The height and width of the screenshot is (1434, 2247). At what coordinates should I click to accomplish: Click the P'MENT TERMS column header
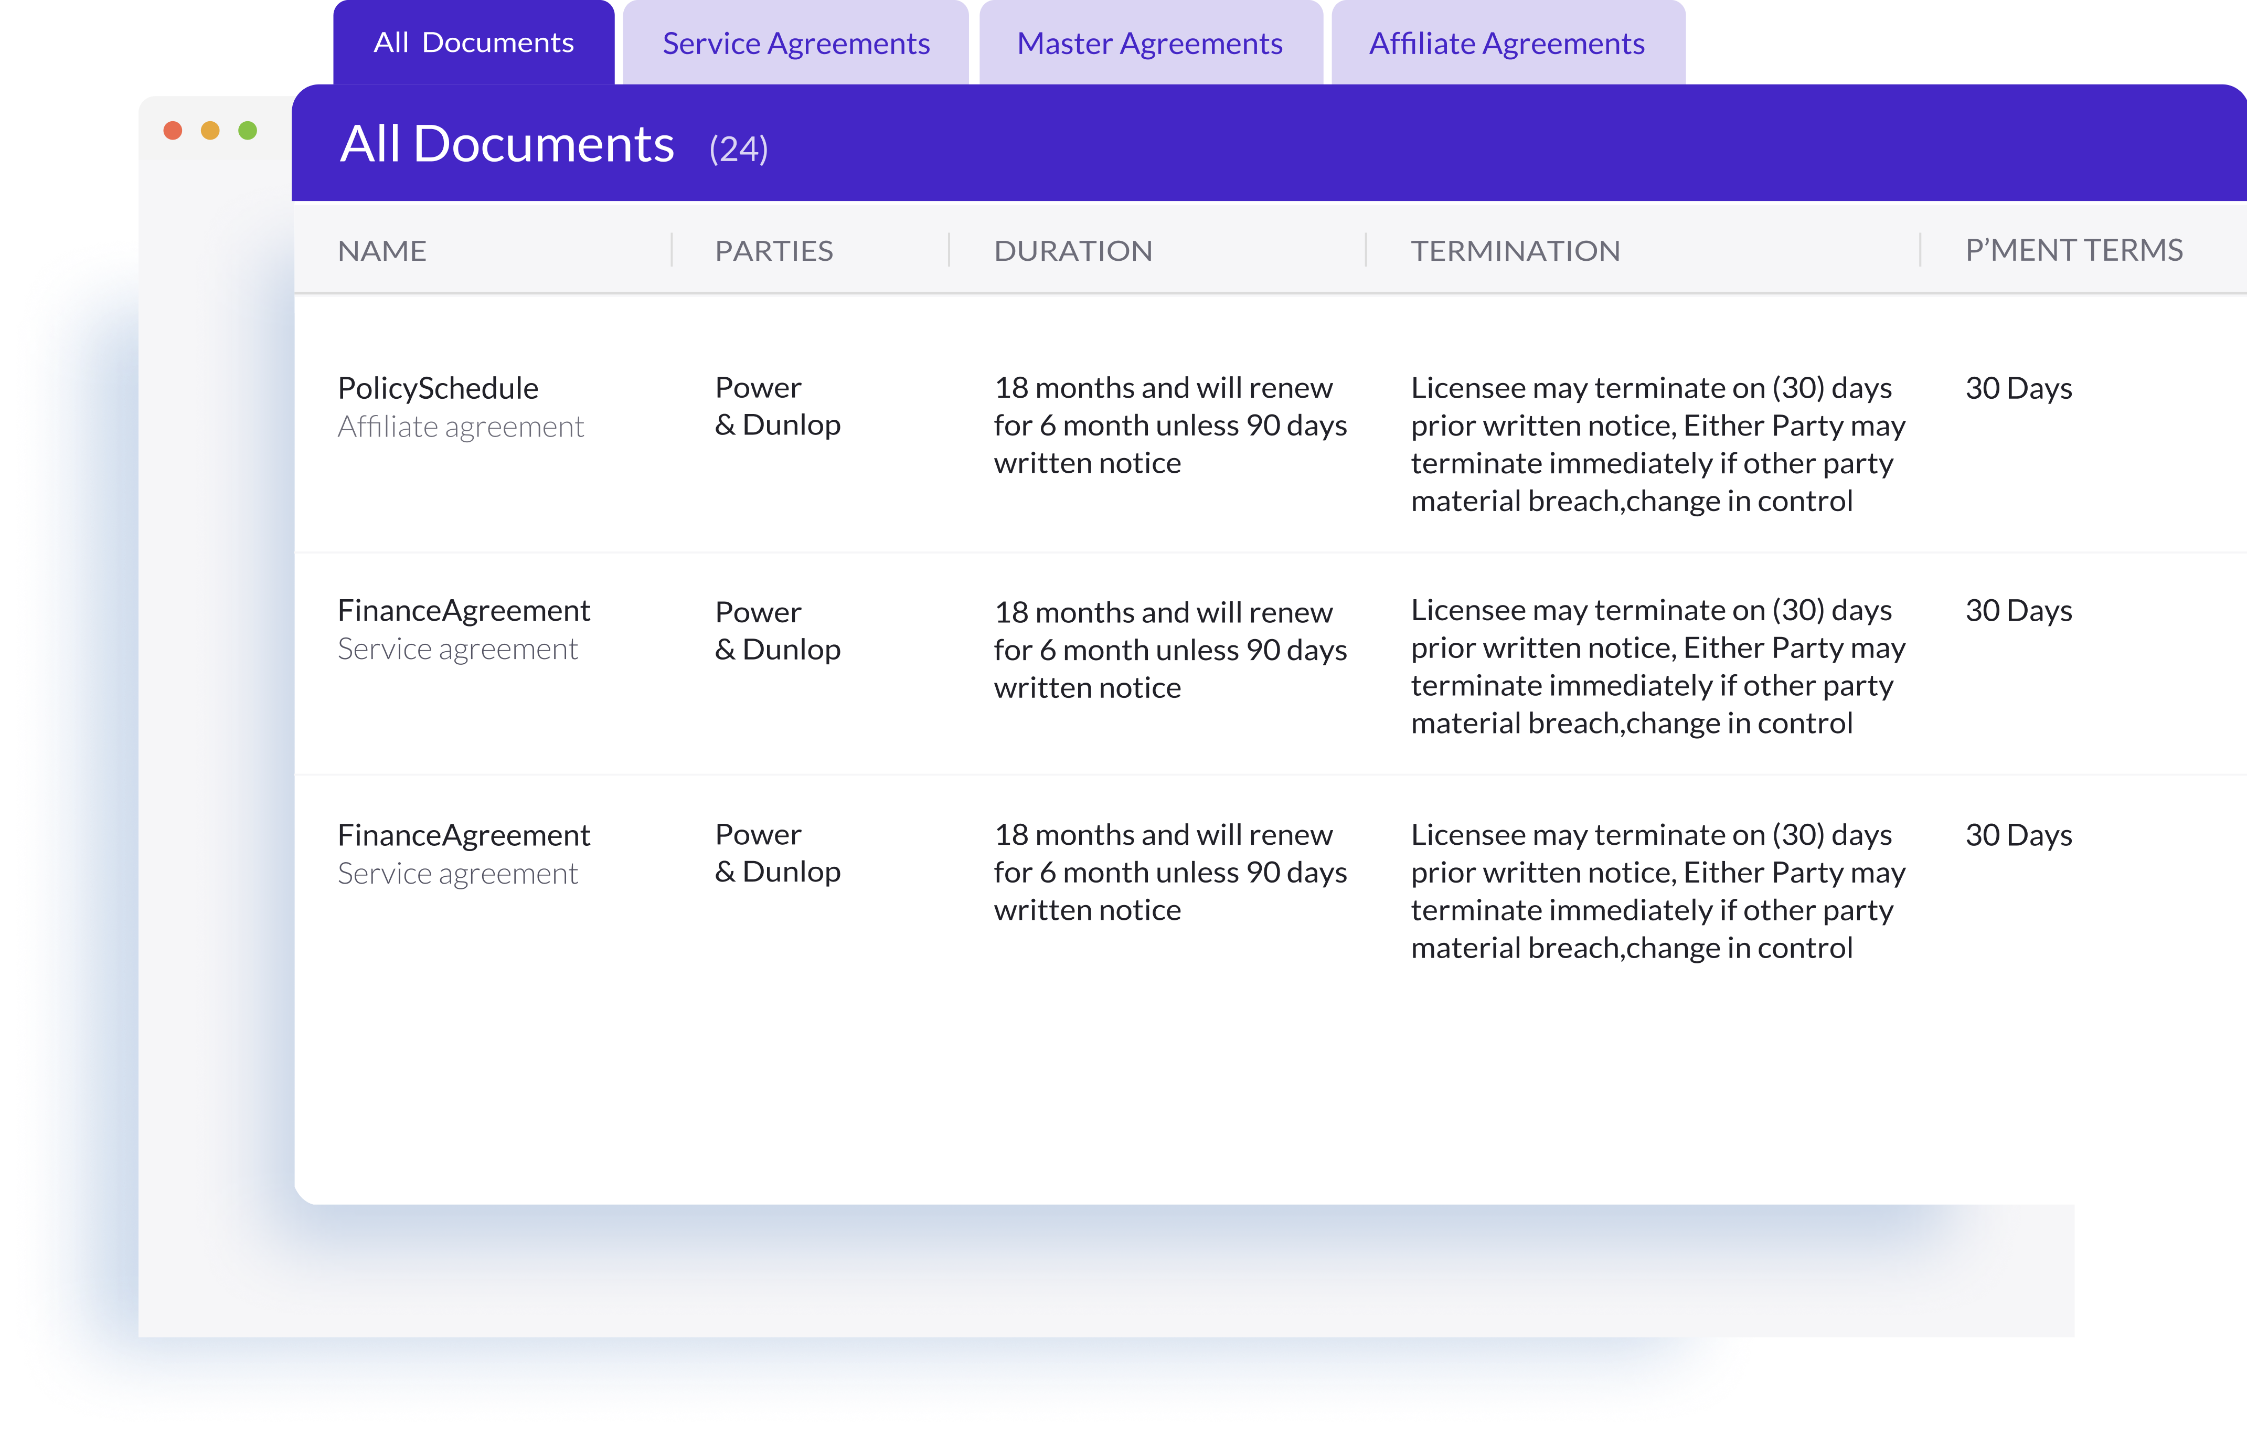click(x=2073, y=250)
